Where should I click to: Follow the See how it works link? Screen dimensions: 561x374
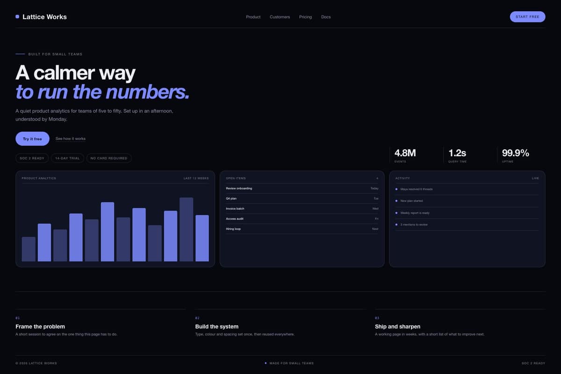[71, 139]
